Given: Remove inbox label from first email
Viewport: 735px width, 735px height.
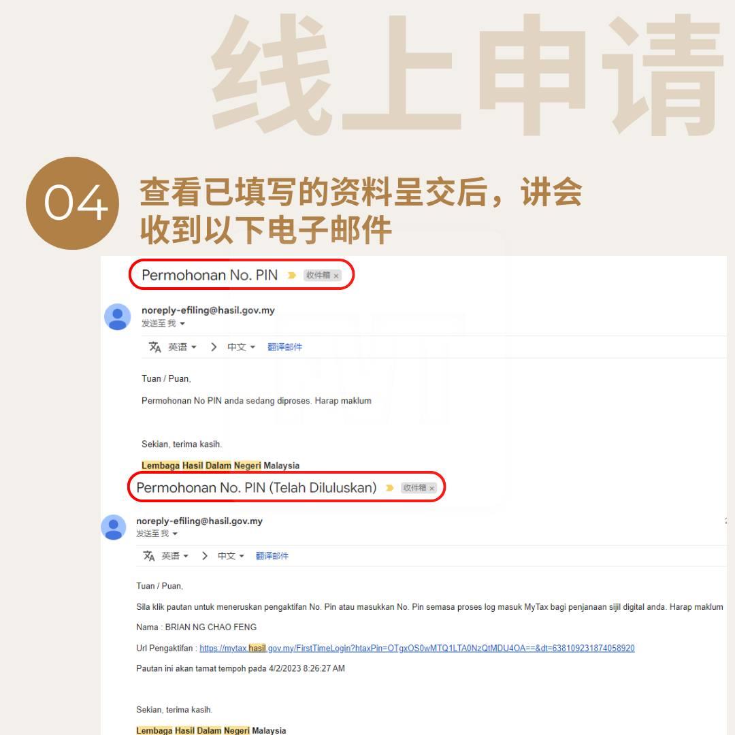Looking at the screenshot, I should [x=336, y=276].
